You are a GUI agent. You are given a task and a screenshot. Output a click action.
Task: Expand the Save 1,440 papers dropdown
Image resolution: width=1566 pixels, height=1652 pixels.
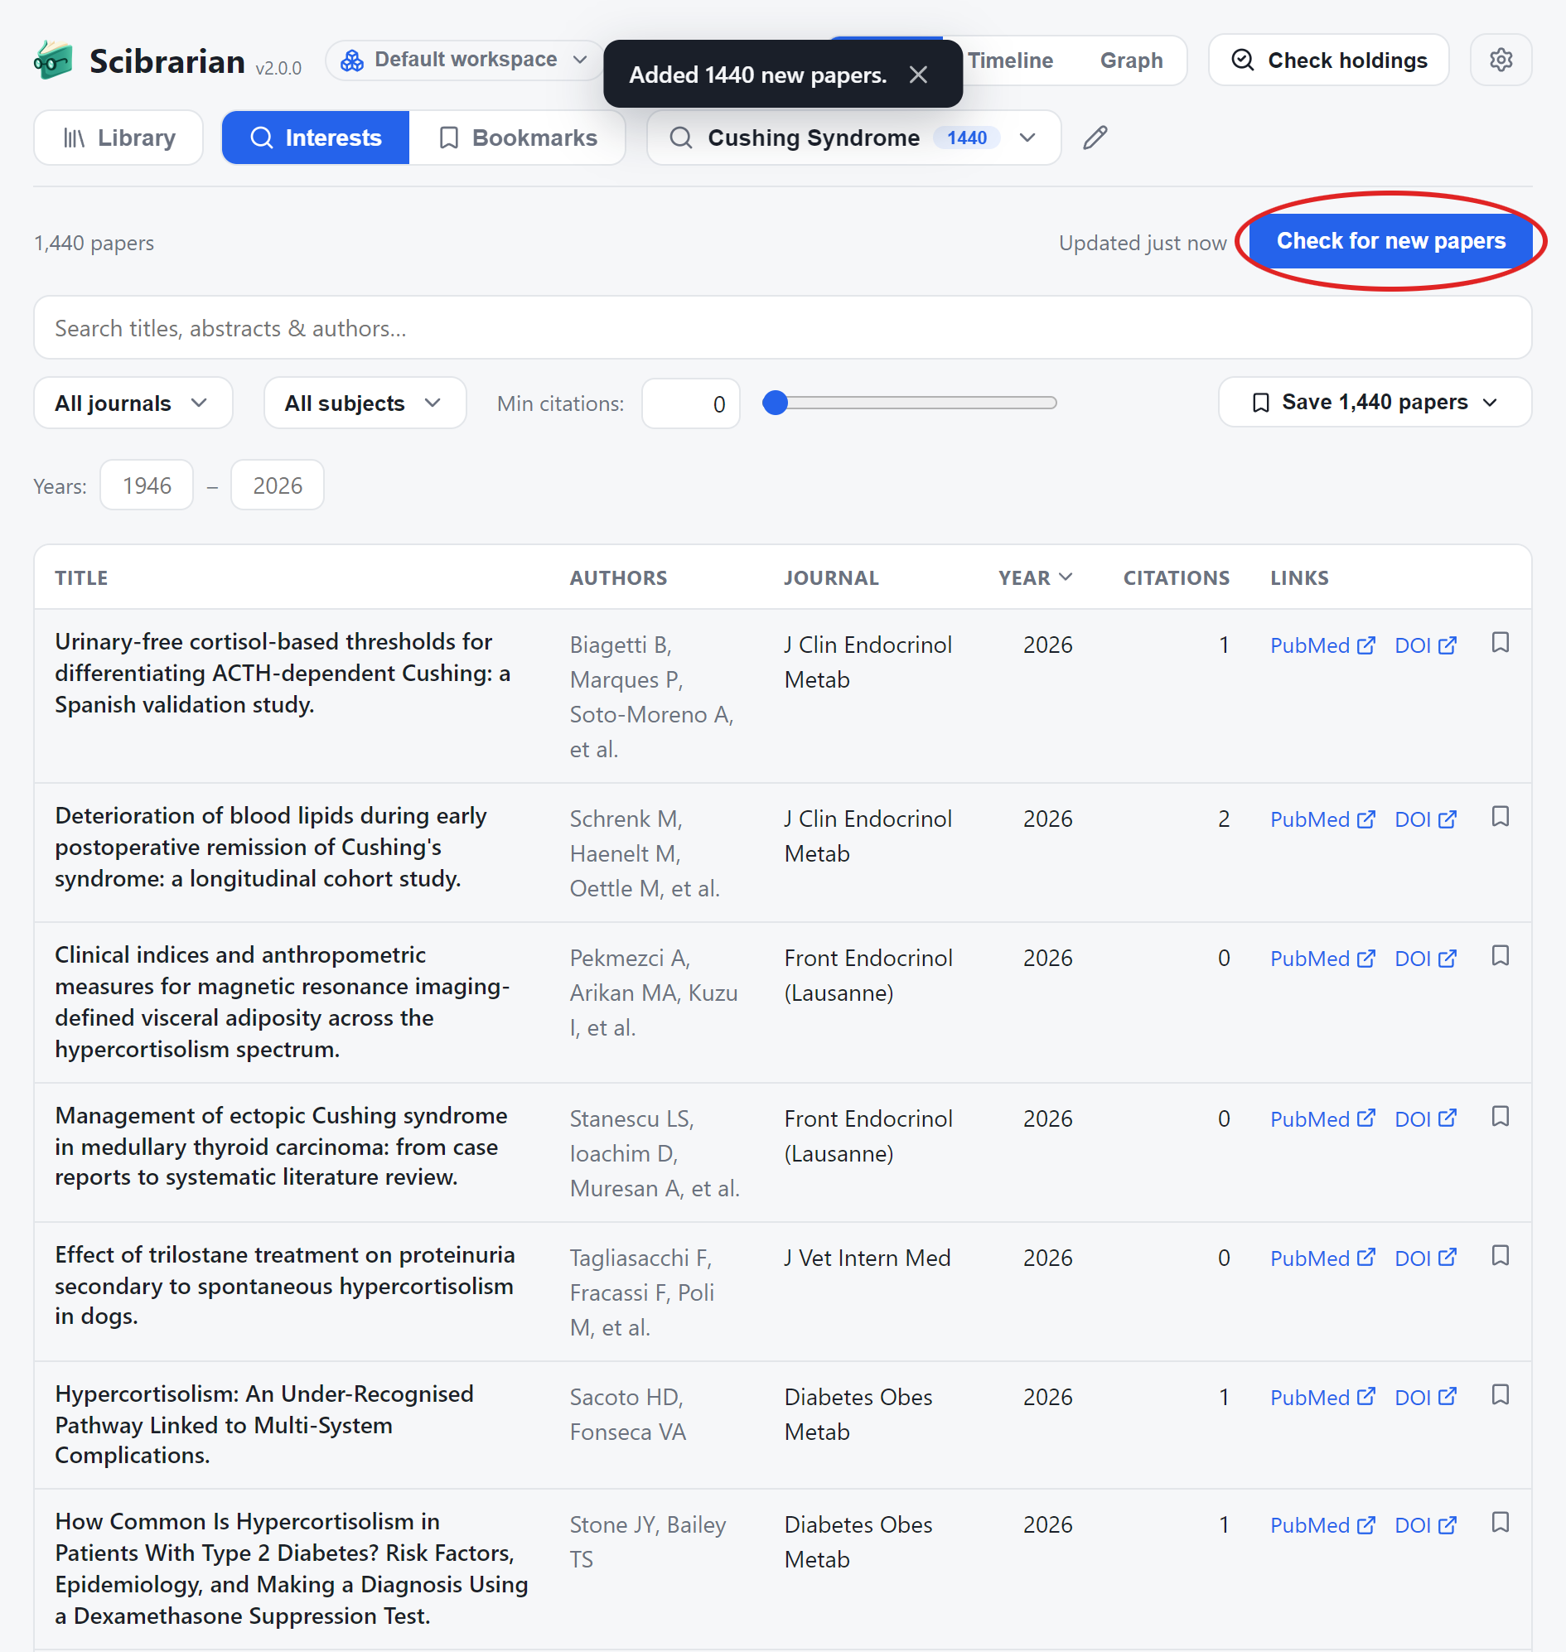[x=1374, y=403]
